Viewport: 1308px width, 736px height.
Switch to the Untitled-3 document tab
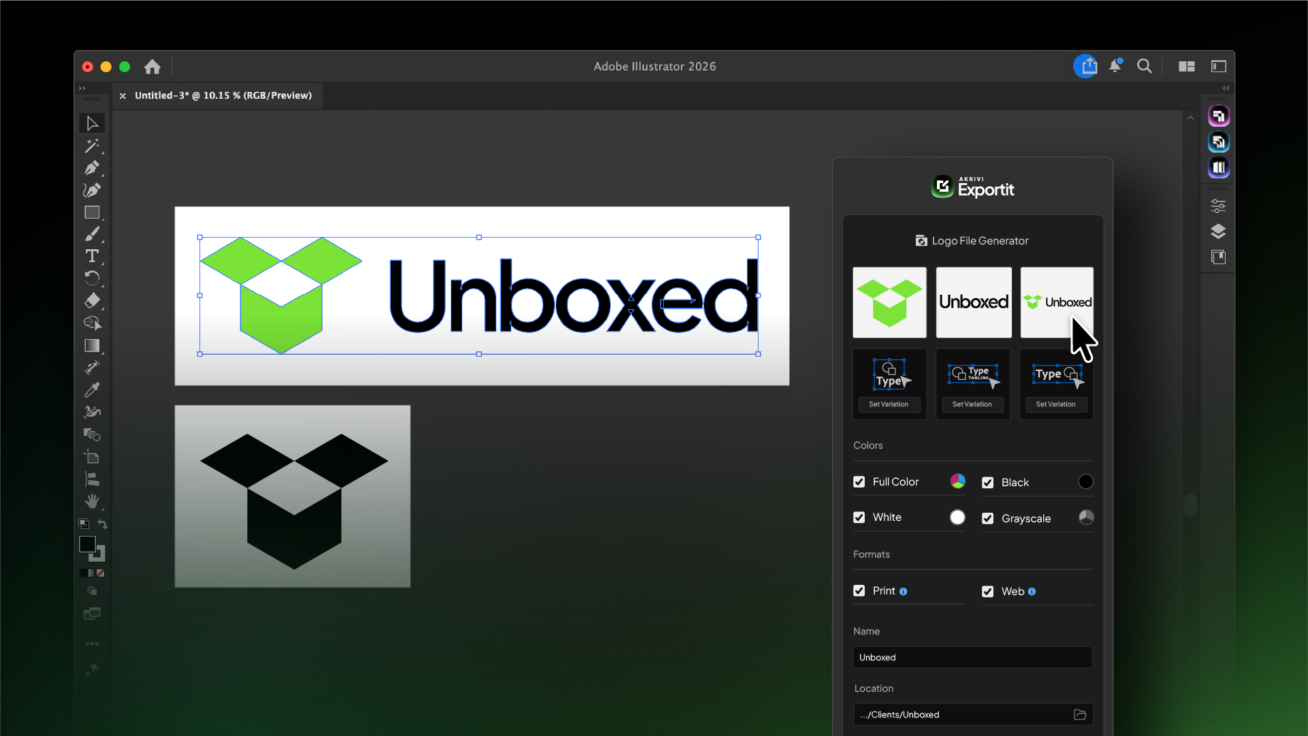click(223, 95)
